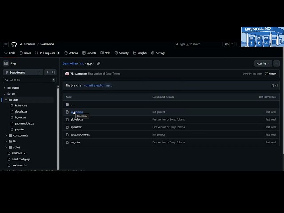Go to the GitHub home logo
The image size is (284, 213).
click(14, 44)
